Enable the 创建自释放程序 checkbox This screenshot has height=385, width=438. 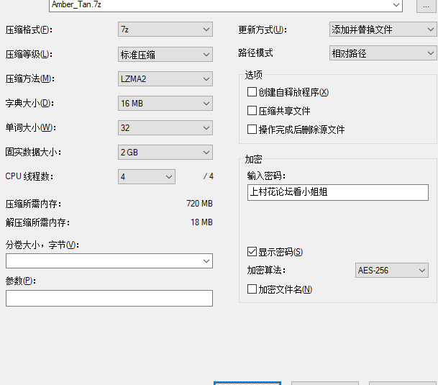[x=252, y=92]
